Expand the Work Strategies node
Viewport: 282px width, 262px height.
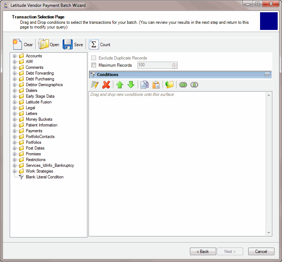(14, 172)
